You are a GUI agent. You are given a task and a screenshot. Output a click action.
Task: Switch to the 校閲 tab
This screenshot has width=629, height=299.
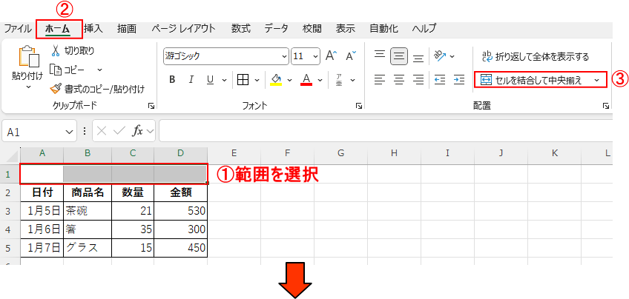coord(312,28)
